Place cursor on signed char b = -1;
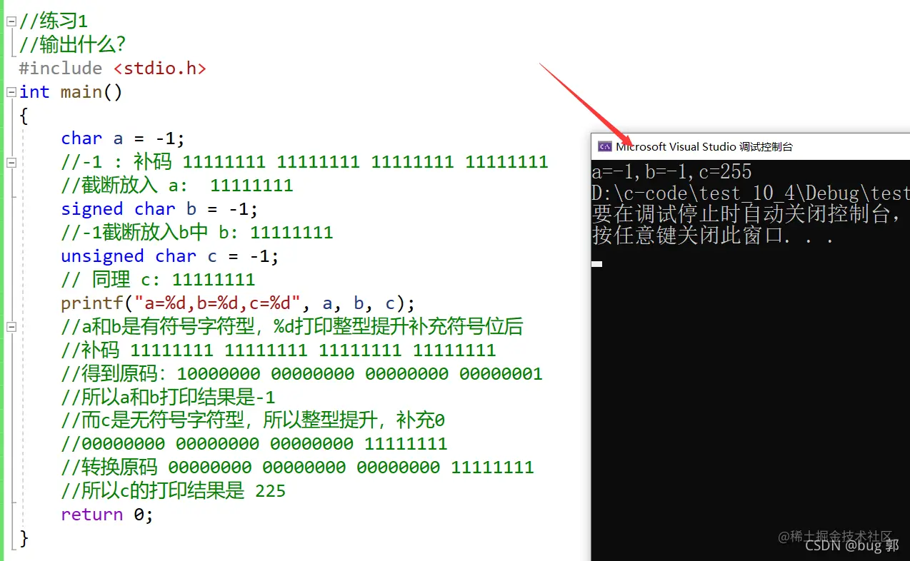910x561 pixels. [x=159, y=209]
